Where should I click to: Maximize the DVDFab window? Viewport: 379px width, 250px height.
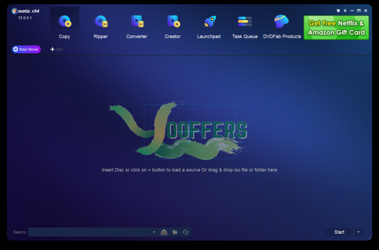click(359, 11)
